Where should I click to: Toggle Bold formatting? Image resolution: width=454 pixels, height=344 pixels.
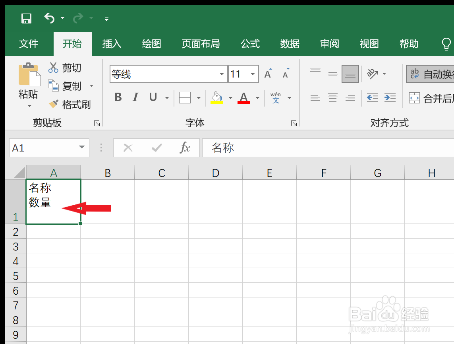[x=118, y=97]
